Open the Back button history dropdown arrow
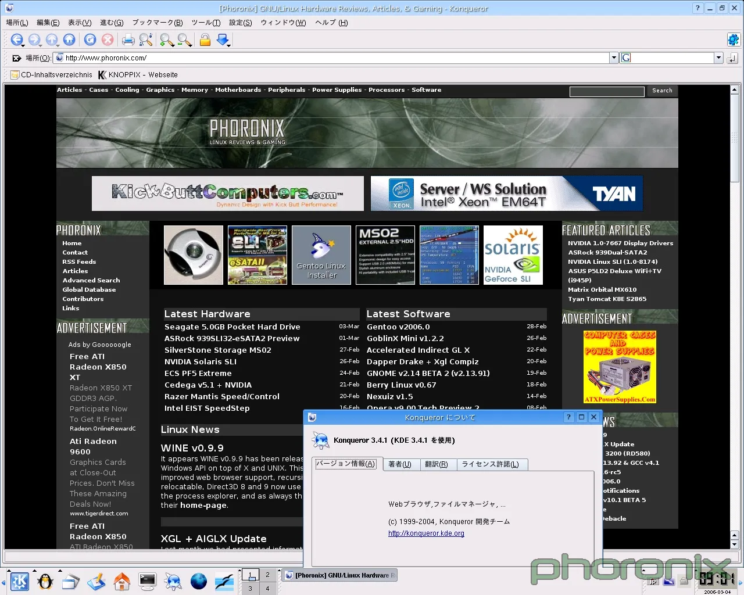Screen dimensions: 744x595 (x=23, y=45)
